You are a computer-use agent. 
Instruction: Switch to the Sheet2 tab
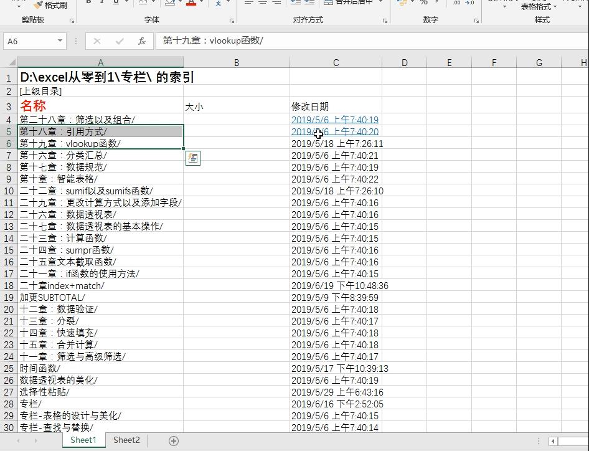tap(126, 440)
